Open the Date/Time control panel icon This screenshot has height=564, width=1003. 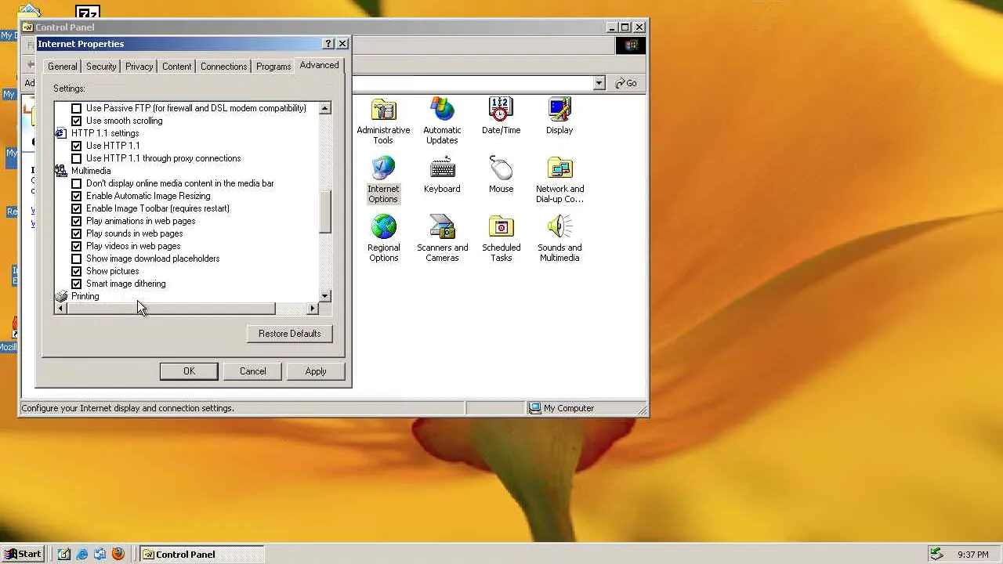[501, 116]
